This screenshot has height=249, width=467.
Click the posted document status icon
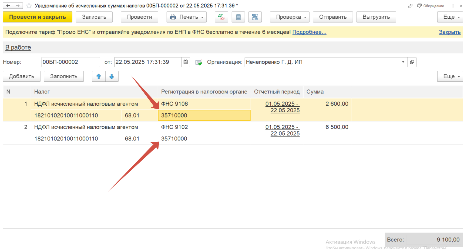point(199,62)
